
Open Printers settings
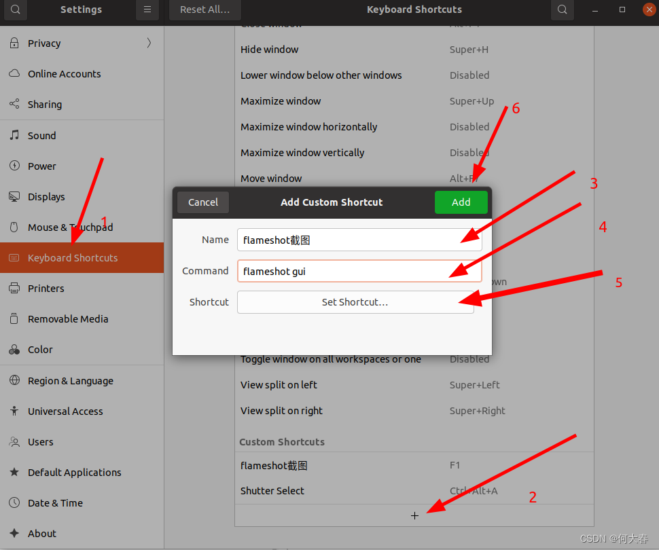point(82,288)
